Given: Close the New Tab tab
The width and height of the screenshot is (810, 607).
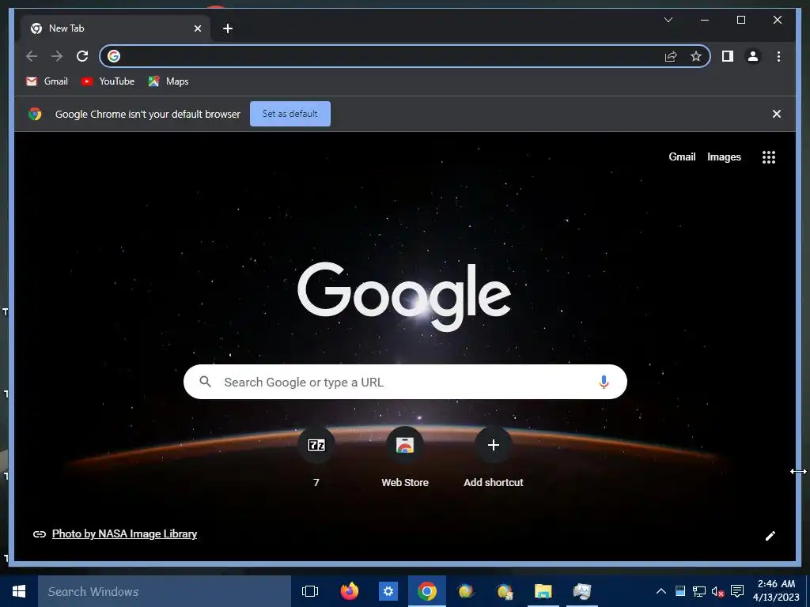Looking at the screenshot, I should 197,28.
